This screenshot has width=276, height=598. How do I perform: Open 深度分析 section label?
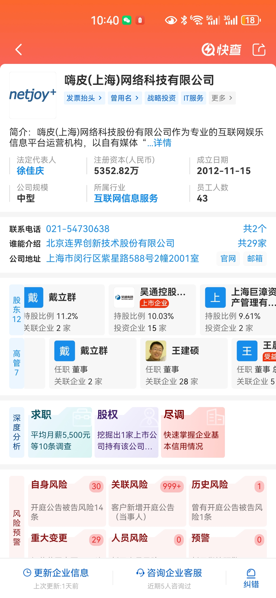(x=17, y=432)
